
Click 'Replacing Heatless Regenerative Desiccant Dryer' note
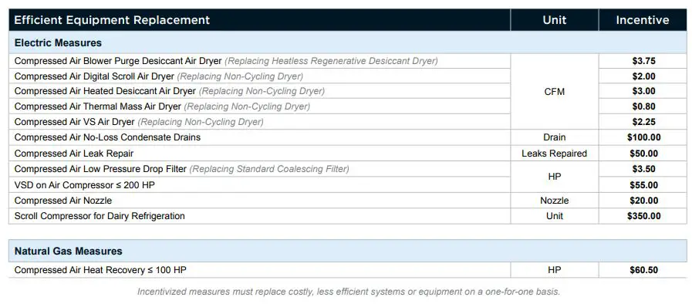pos(332,61)
